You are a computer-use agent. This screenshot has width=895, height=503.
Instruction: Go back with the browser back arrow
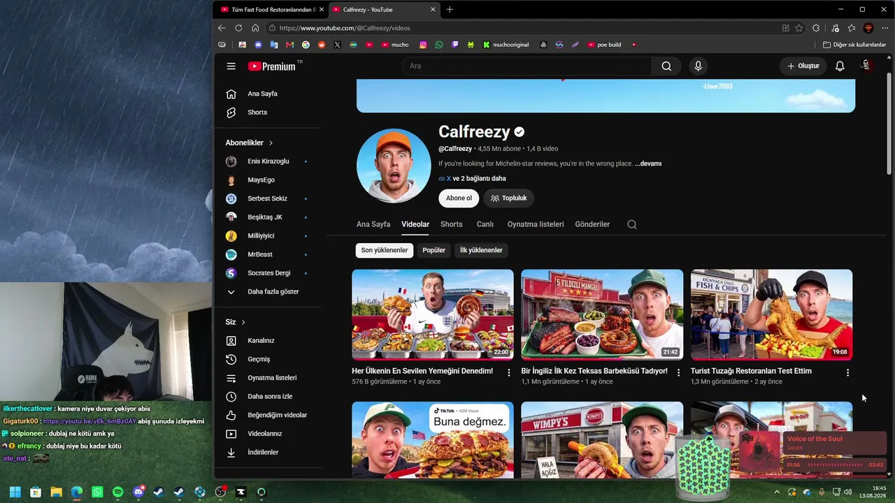click(222, 28)
